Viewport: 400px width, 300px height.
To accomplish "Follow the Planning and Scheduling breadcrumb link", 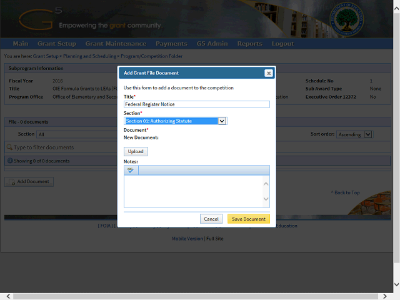I will click(x=89, y=56).
